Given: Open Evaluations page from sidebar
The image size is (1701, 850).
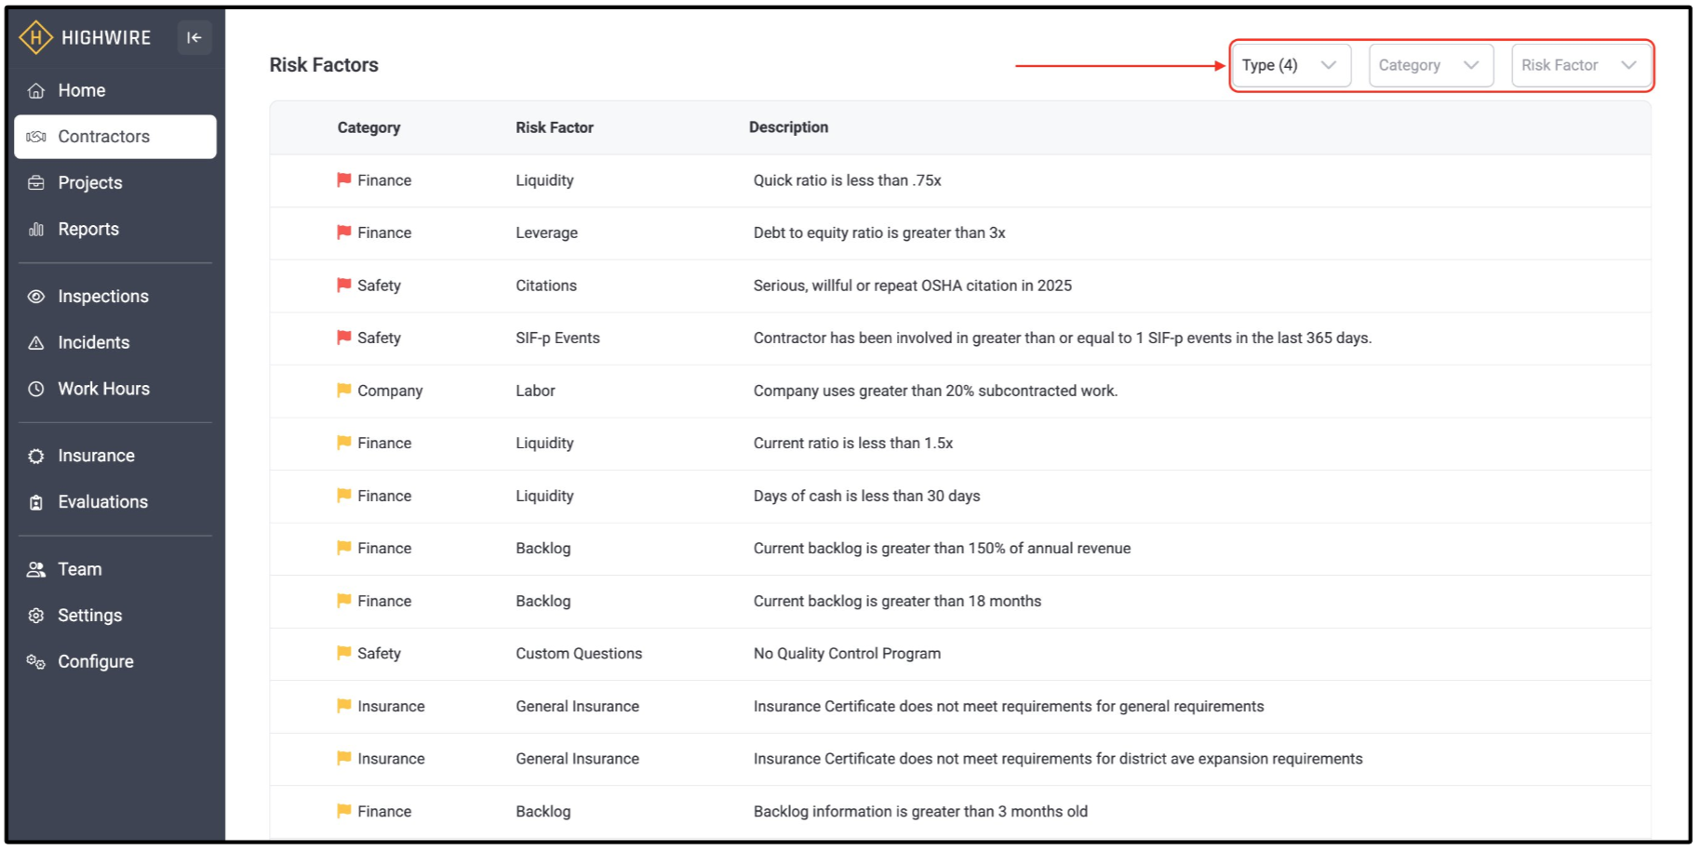Looking at the screenshot, I should pos(115,502).
